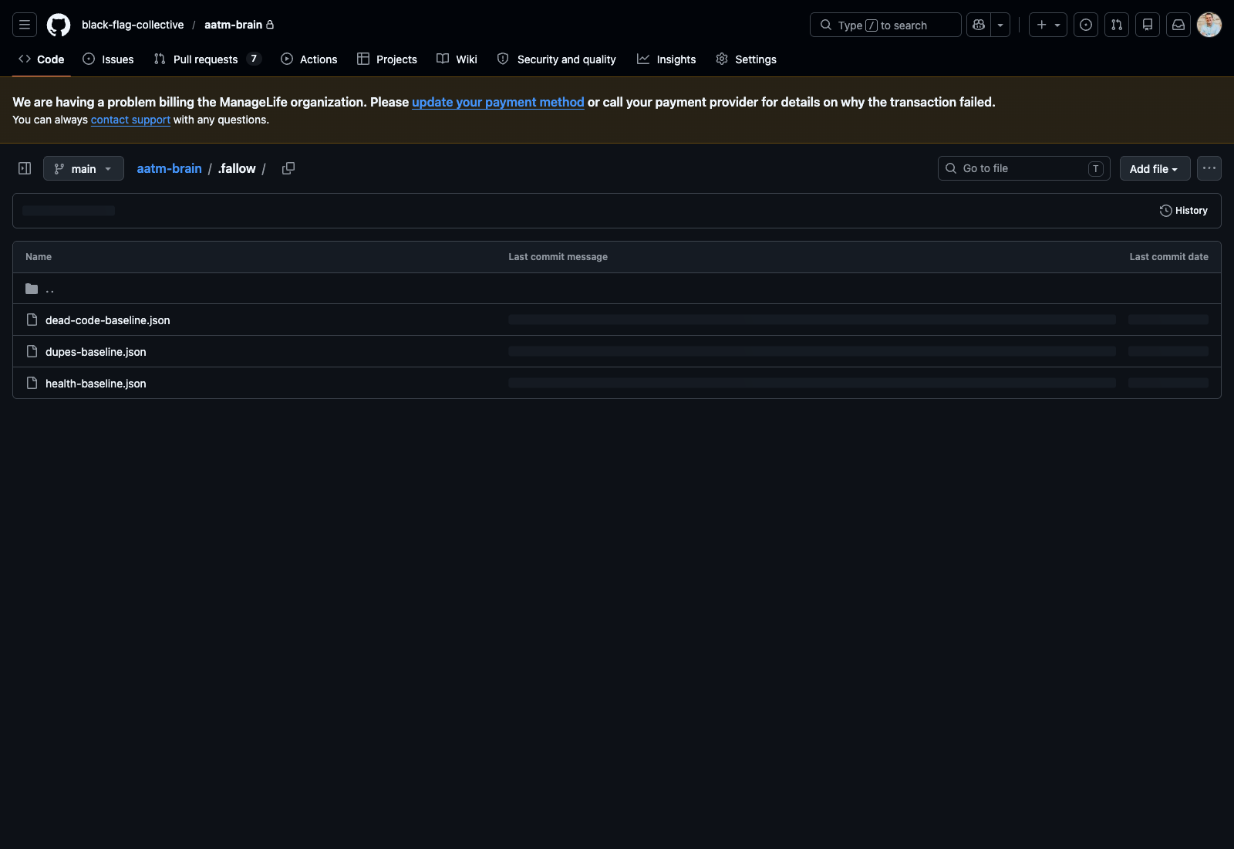Copy the .fallow directory path
The height and width of the screenshot is (849, 1234).
coord(288,168)
